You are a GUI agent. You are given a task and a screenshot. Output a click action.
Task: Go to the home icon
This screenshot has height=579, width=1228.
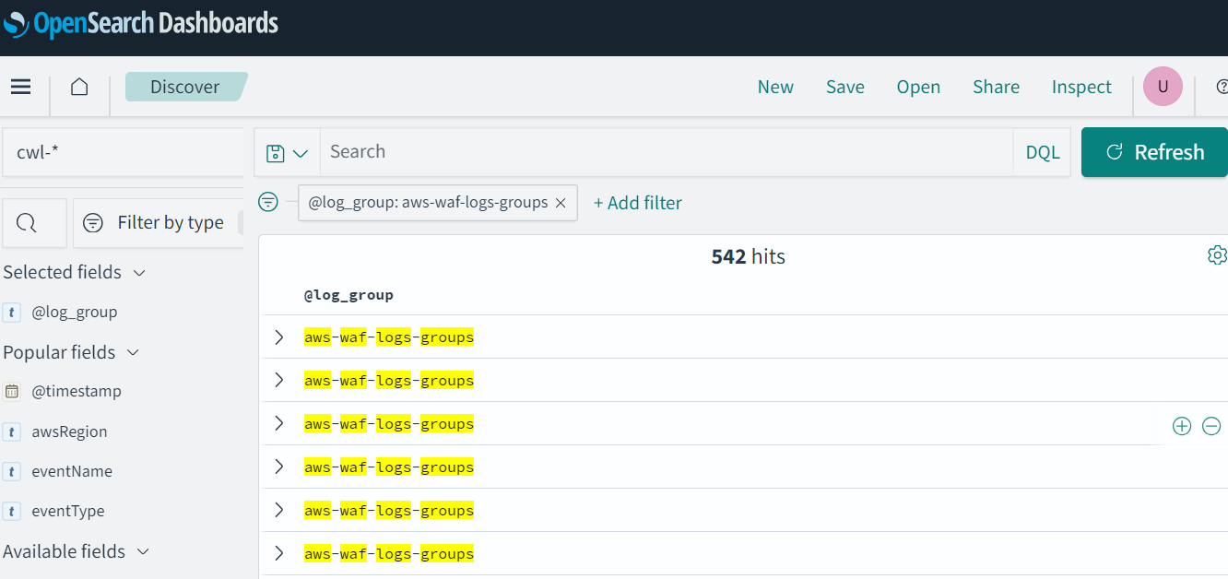[79, 87]
